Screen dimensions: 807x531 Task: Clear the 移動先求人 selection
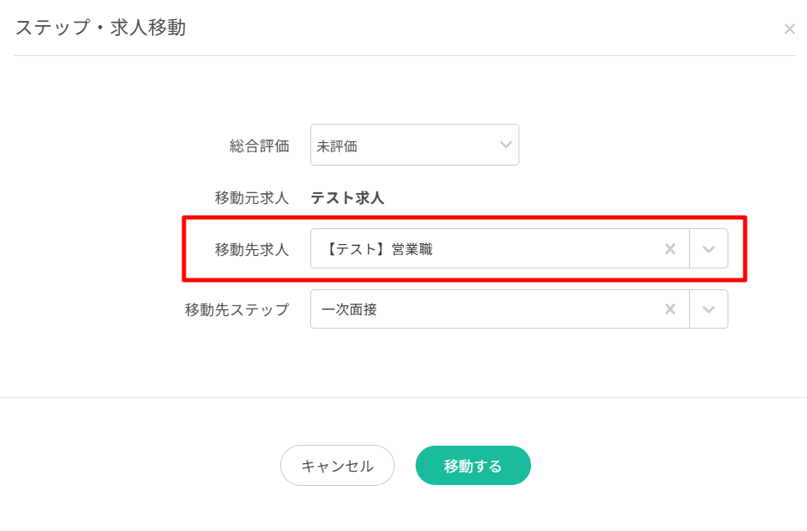pos(670,248)
